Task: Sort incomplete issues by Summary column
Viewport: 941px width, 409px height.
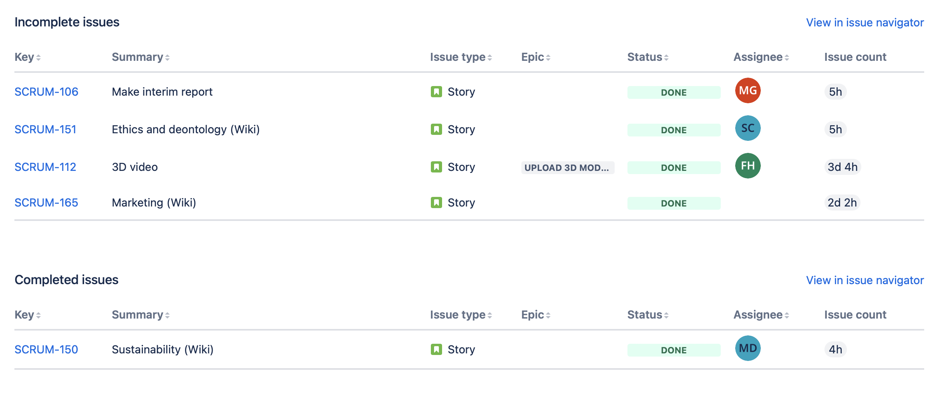Action: (141, 57)
